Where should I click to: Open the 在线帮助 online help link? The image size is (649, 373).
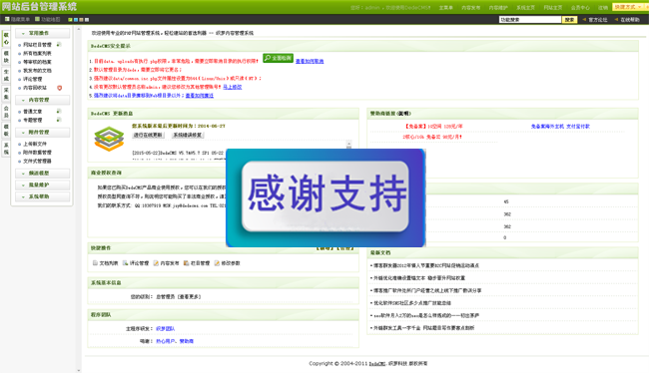pyautogui.click(x=630, y=19)
